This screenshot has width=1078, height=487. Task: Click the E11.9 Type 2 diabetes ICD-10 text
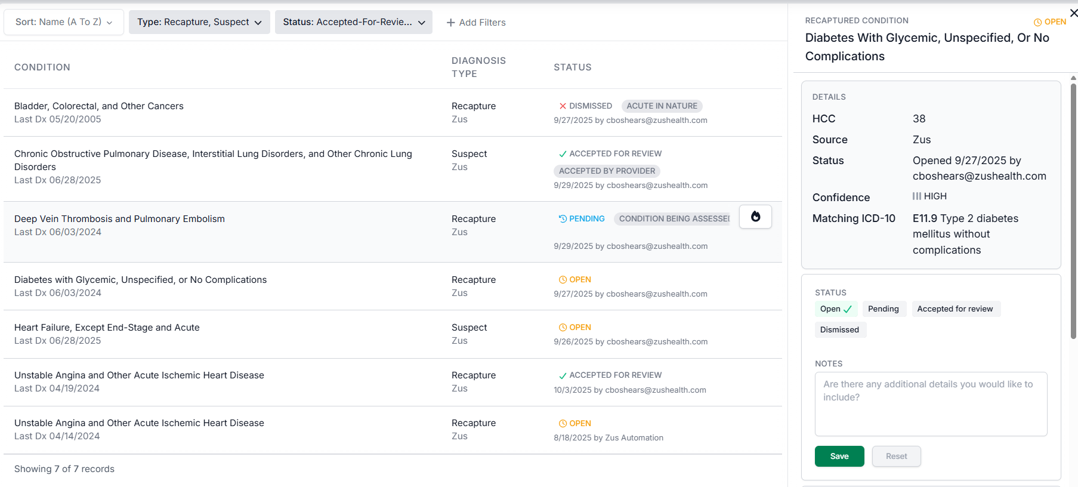(x=965, y=235)
